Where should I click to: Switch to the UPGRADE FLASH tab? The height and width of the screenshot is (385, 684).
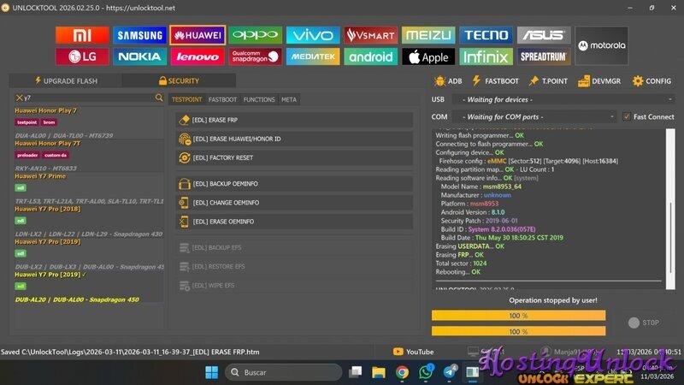click(x=66, y=81)
